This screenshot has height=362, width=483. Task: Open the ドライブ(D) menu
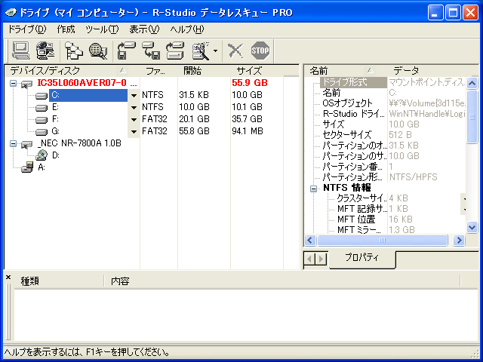click(27, 29)
